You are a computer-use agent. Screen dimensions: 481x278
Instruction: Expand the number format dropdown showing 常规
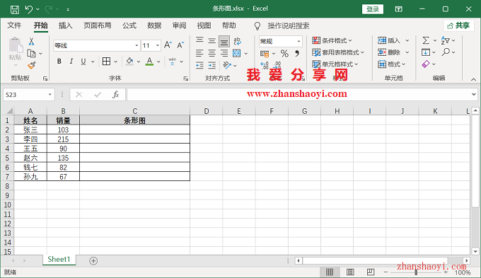pyautogui.click(x=299, y=41)
